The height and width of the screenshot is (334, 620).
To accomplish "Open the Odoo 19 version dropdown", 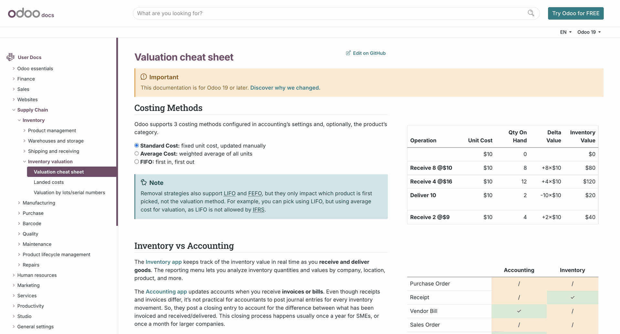I will pyautogui.click(x=589, y=32).
